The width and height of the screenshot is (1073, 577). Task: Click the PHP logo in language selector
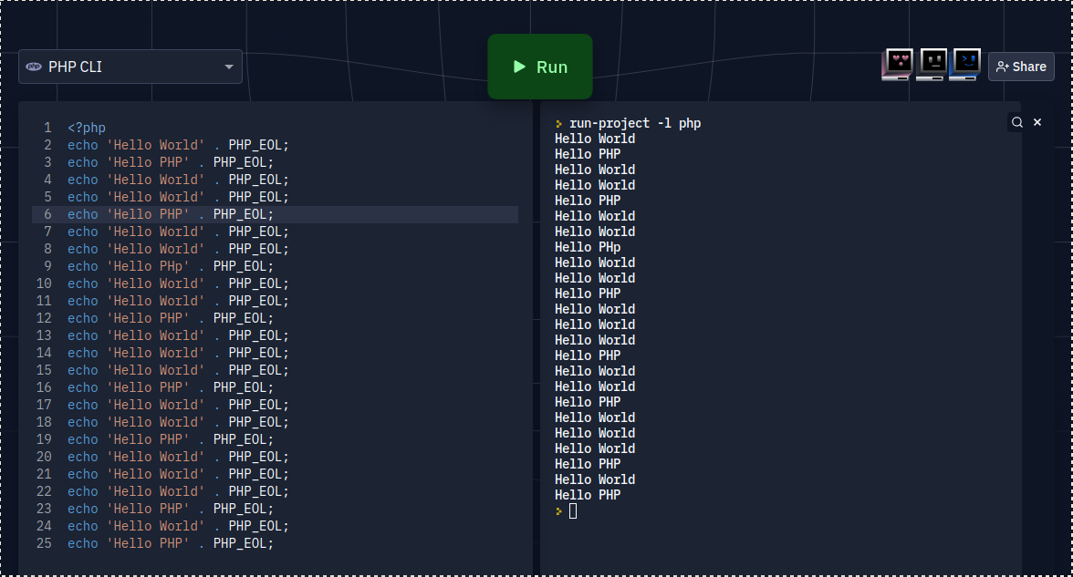click(34, 67)
